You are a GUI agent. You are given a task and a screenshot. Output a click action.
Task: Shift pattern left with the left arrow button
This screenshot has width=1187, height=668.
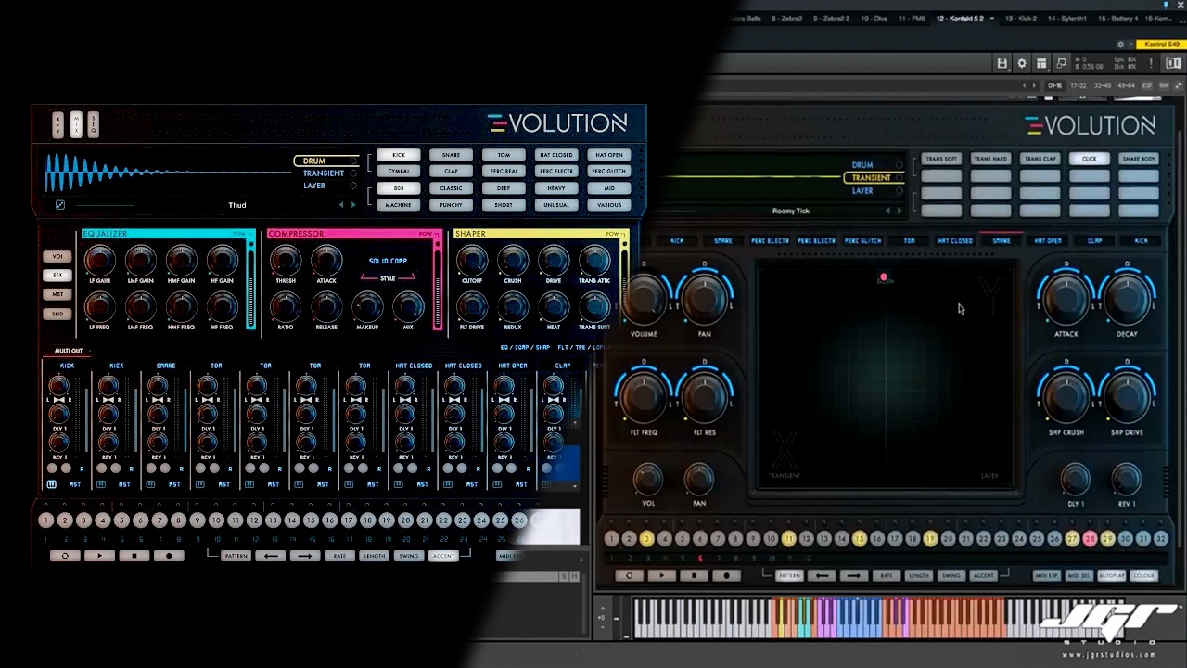coord(271,556)
